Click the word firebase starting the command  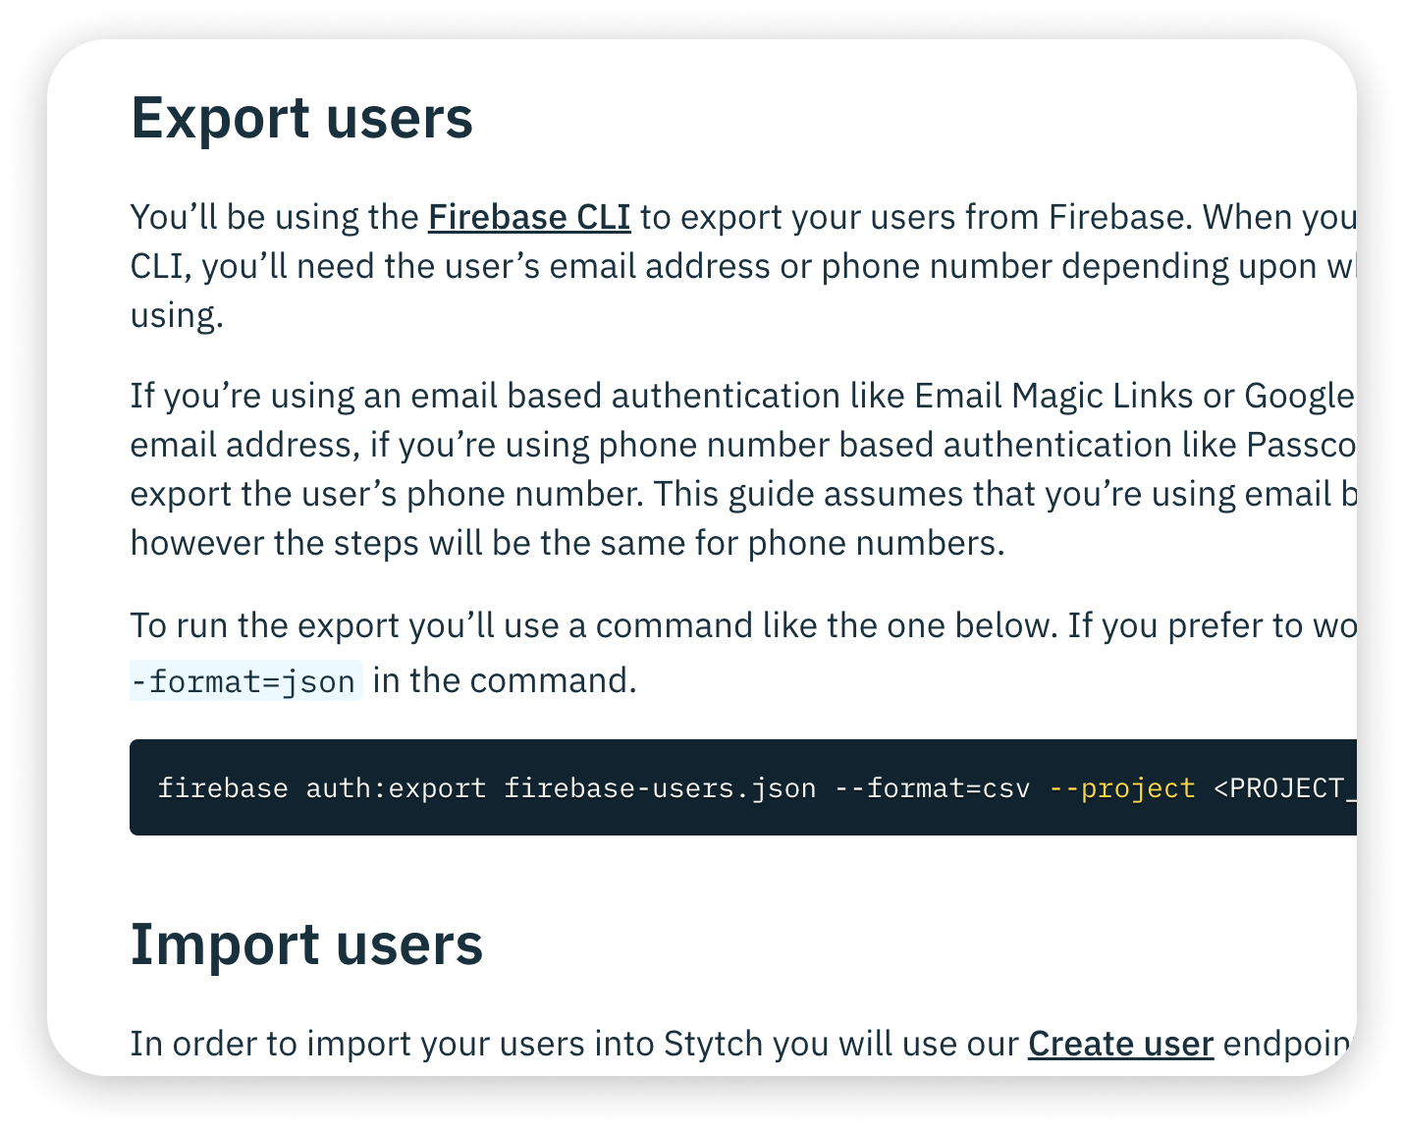[223, 788]
